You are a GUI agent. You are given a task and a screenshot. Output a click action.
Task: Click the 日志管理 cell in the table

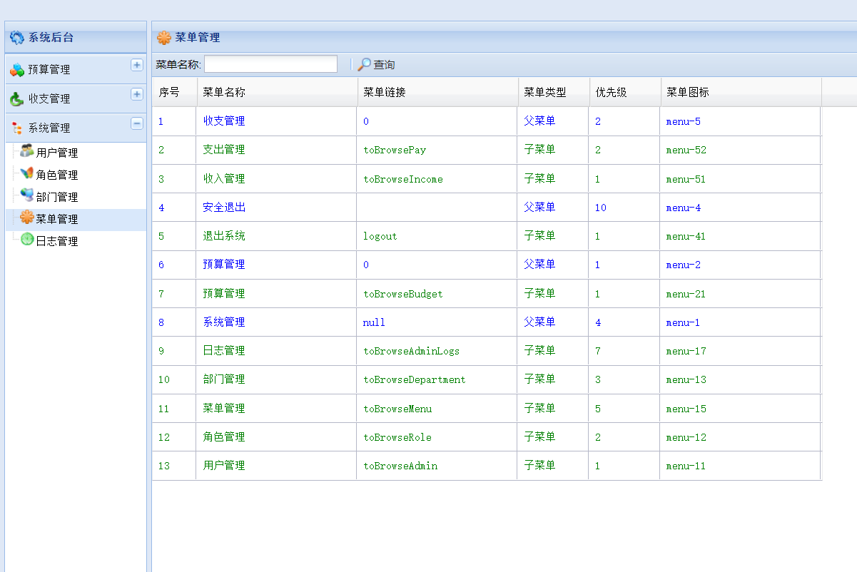[276, 351]
